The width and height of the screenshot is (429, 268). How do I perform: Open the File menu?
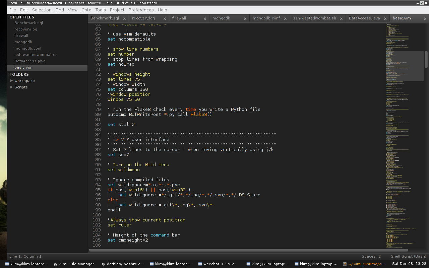[13, 10]
